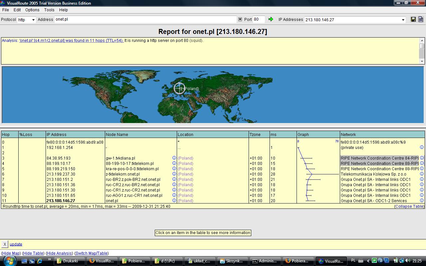Image resolution: width=426 pixels, height=266 pixels.
Task: Click the Hide Map link
Action: (x=11, y=253)
